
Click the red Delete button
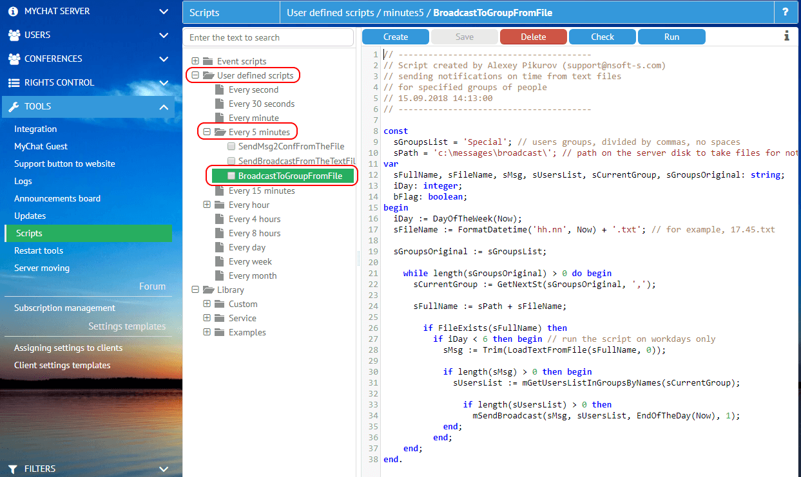(x=533, y=37)
